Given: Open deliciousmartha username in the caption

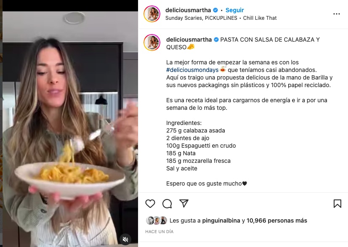Looking at the screenshot, I should pos(189,40).
